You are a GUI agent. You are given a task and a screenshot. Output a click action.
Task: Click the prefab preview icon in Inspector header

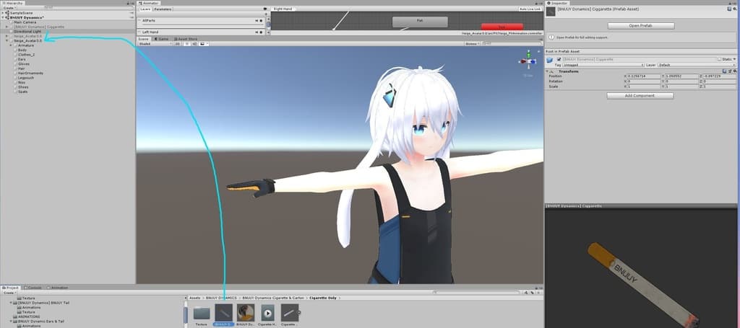[551, 12]
